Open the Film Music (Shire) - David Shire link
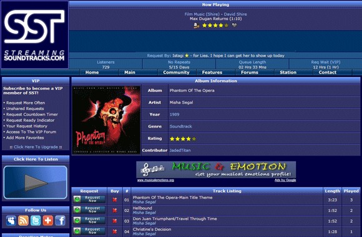362x237 pixels. pos(215,14)
